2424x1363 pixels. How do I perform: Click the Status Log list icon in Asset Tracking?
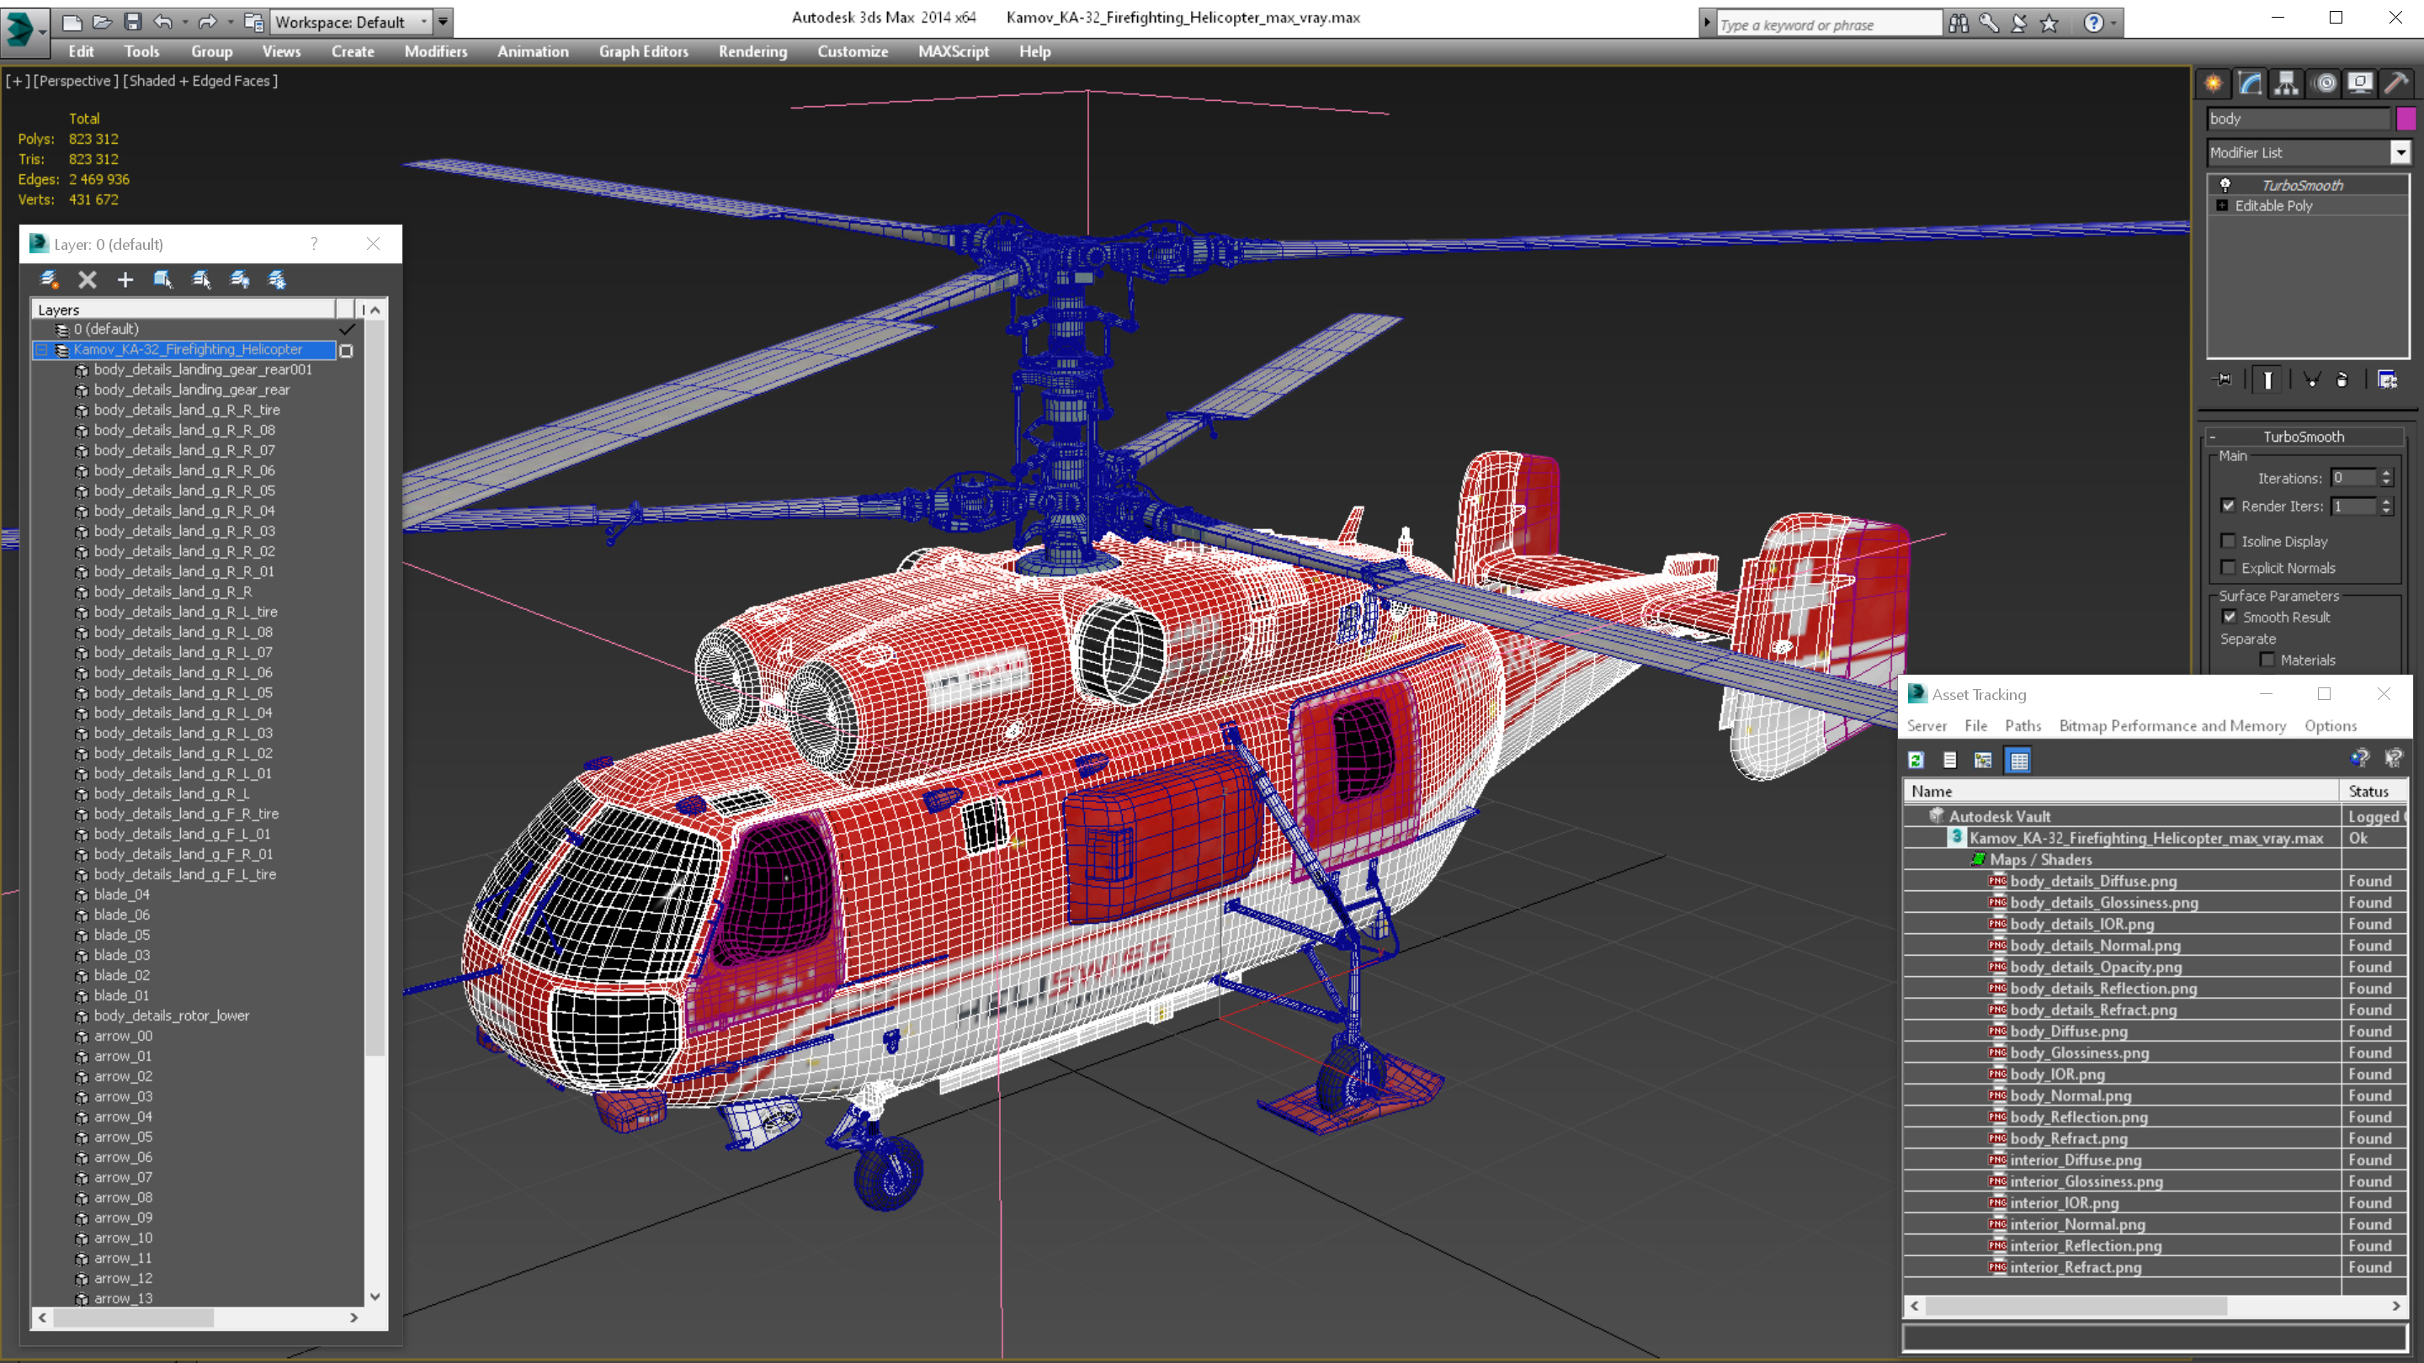[1950, 760]
